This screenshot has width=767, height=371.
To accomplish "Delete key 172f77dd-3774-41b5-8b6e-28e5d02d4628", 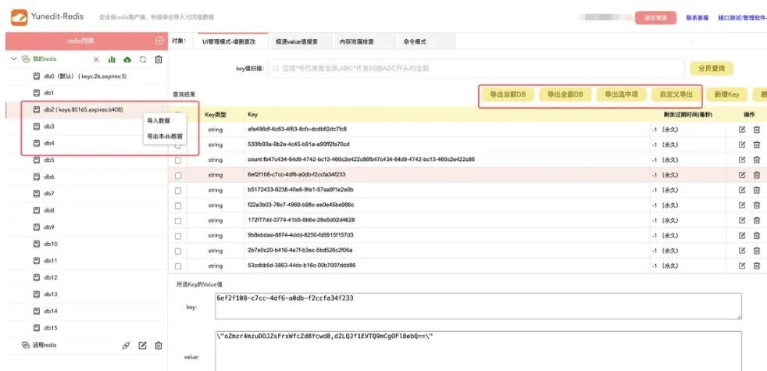I will pyautogui.click(x=757, y=220).
